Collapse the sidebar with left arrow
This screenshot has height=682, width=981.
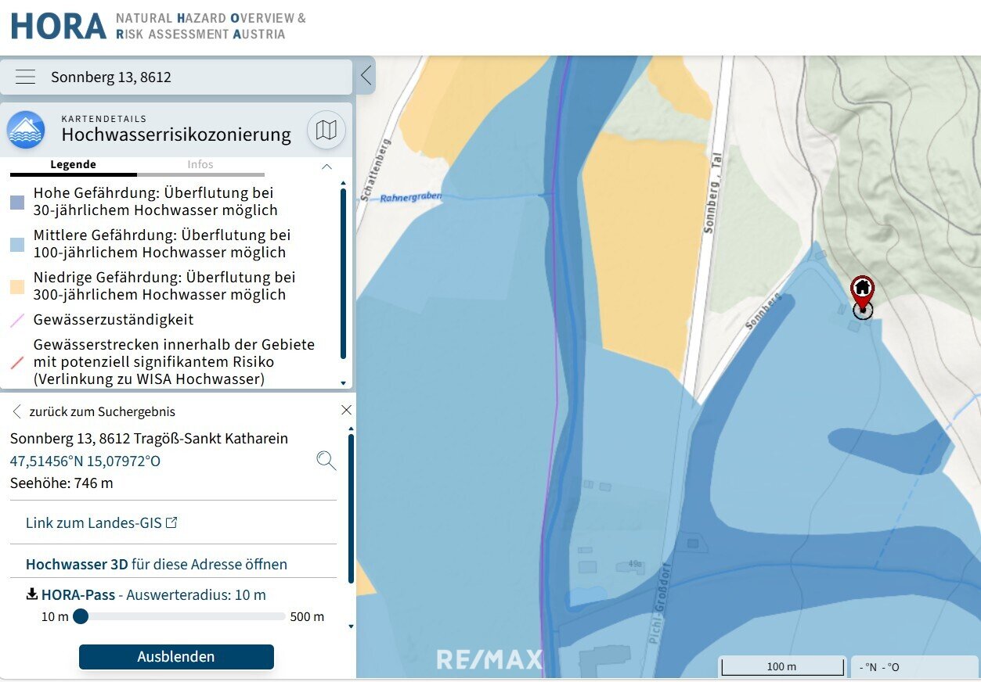[366, 76]
